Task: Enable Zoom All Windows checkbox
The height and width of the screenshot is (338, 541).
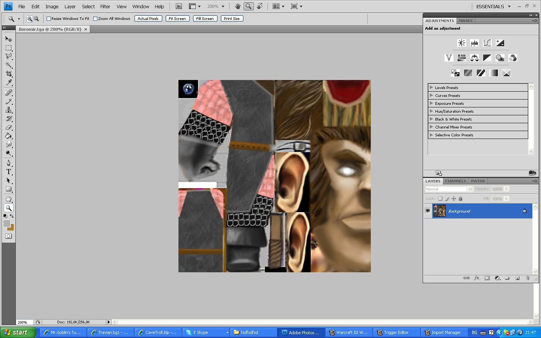Action: pos(95,18)
